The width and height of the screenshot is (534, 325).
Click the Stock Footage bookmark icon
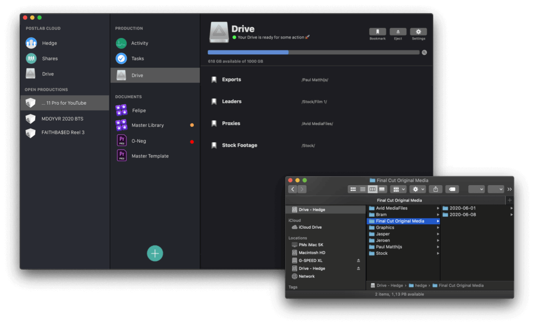(x=214, y=145)
